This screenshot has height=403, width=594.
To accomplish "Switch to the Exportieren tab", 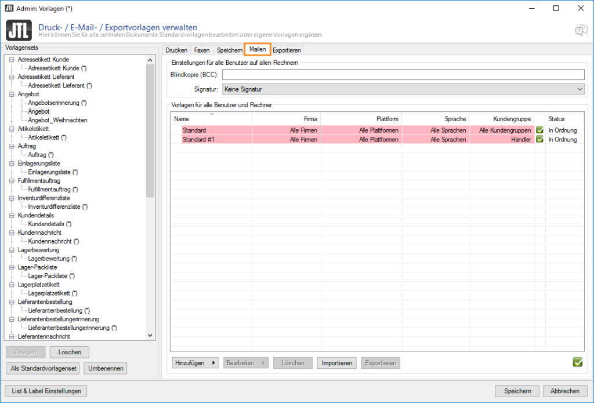I will pos(287,50).
